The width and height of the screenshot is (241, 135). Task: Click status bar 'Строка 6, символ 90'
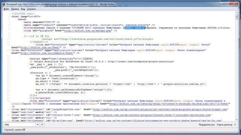15,130
